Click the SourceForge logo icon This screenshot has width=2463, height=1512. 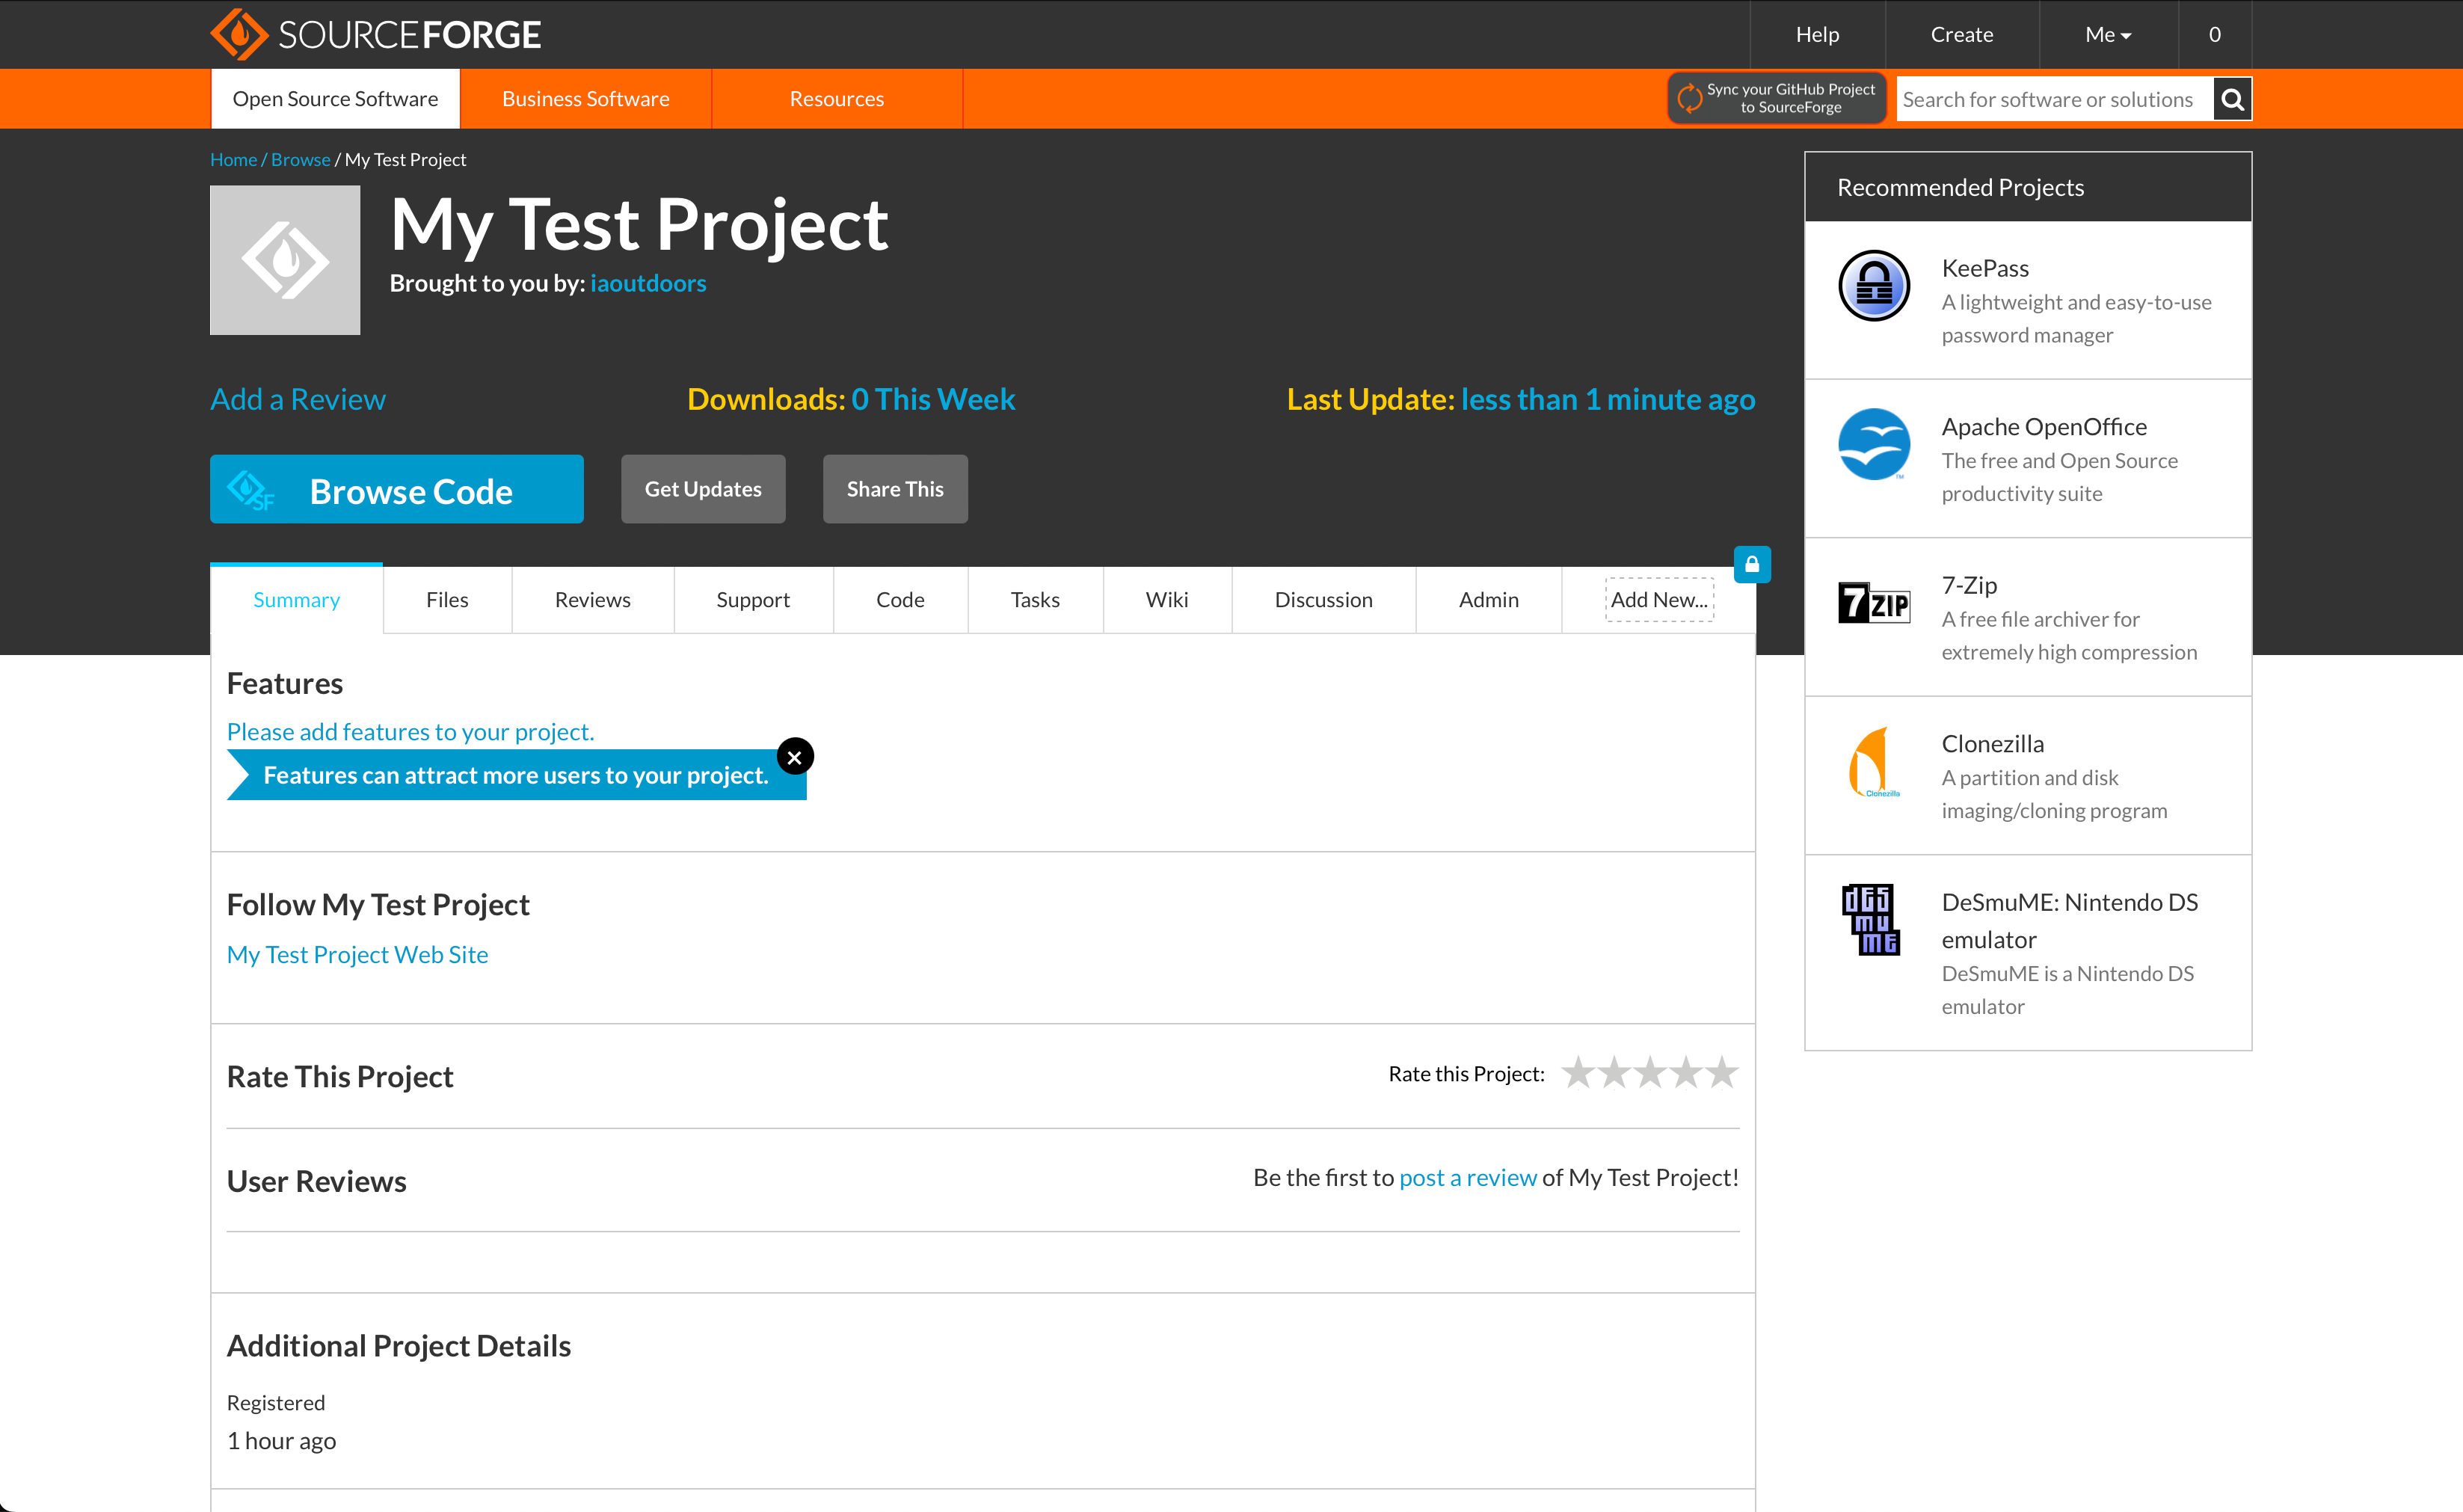point(239,34)
